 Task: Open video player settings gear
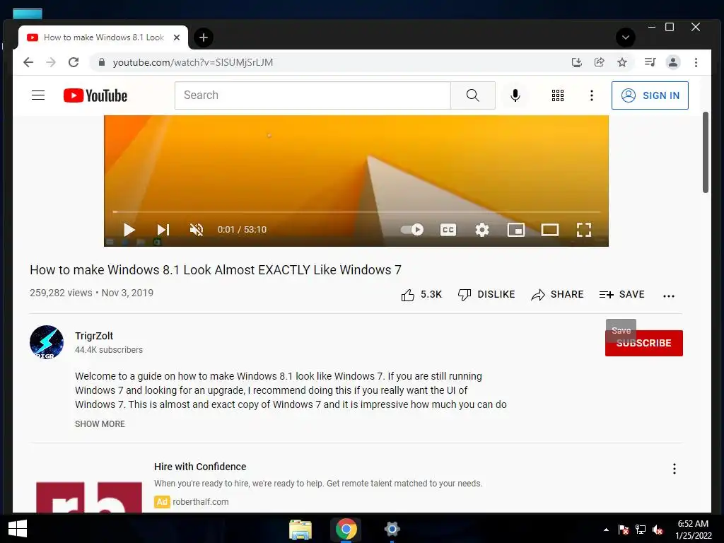click(482, 230)
